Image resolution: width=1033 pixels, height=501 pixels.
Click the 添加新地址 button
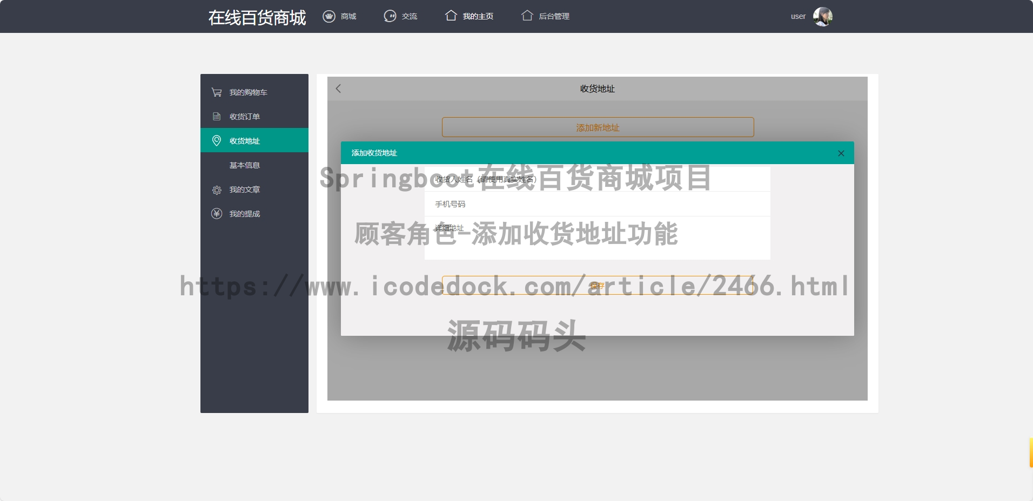pos(598,127)
